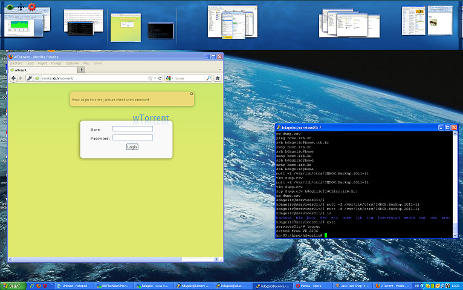Go forward with Firefox forward arrow

click(21, 78)
